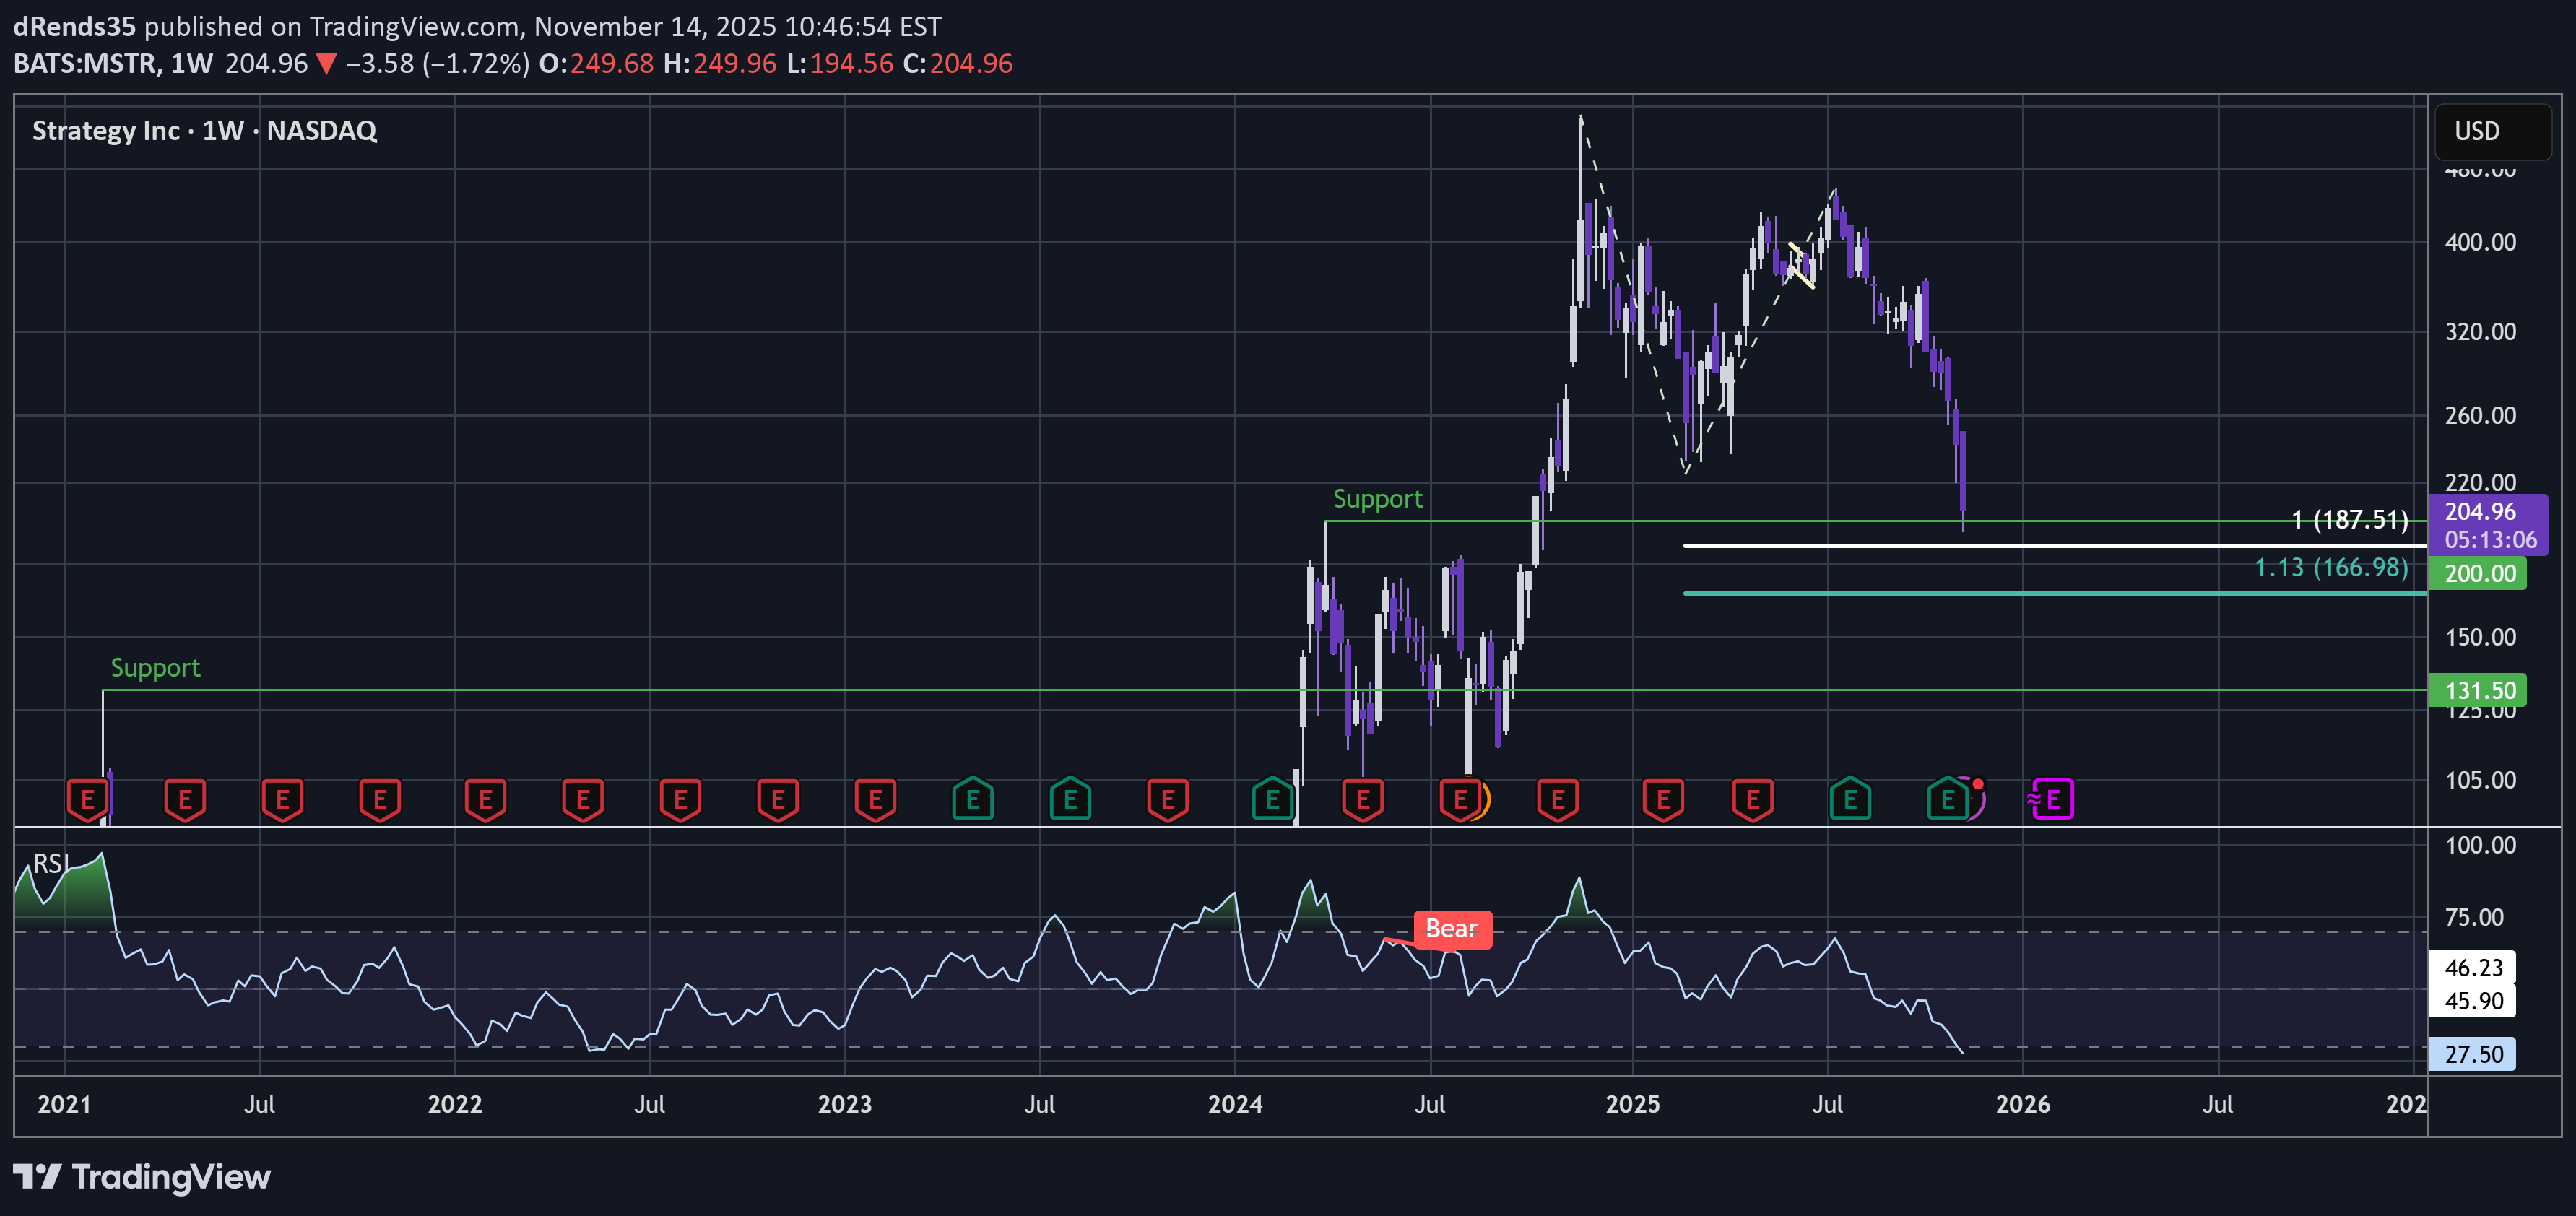The height and width of the screenshot is (1216, 2576).
Task: Click the 27.50 RSI value label
Action: tap(2472, 1054)
